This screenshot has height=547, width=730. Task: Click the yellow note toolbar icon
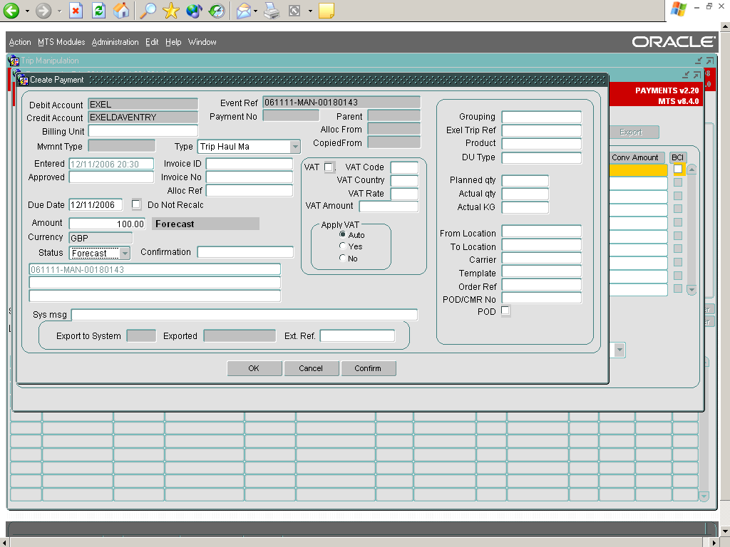pyautogui.click(x=327, y=11)
